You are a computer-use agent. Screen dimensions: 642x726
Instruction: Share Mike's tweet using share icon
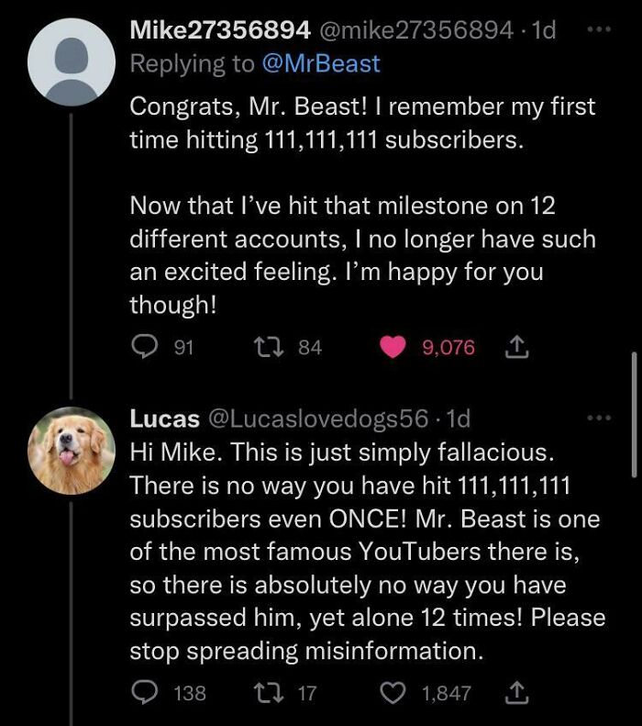(x=514, y=347)
